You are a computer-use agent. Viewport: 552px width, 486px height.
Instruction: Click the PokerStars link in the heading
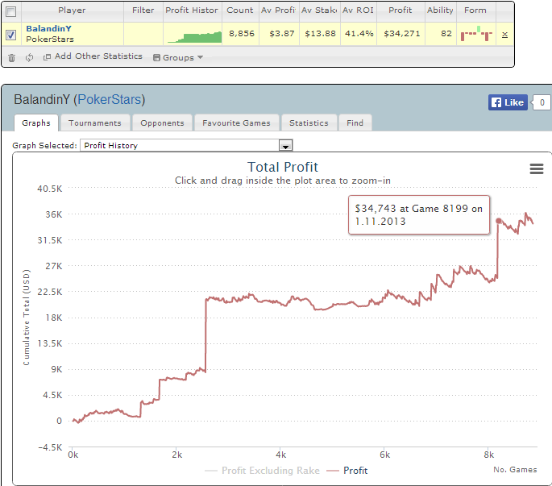click(109, 100)
